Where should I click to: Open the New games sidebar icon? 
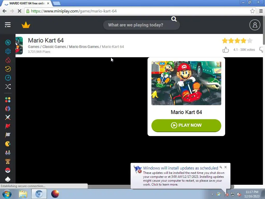[8, 42]
